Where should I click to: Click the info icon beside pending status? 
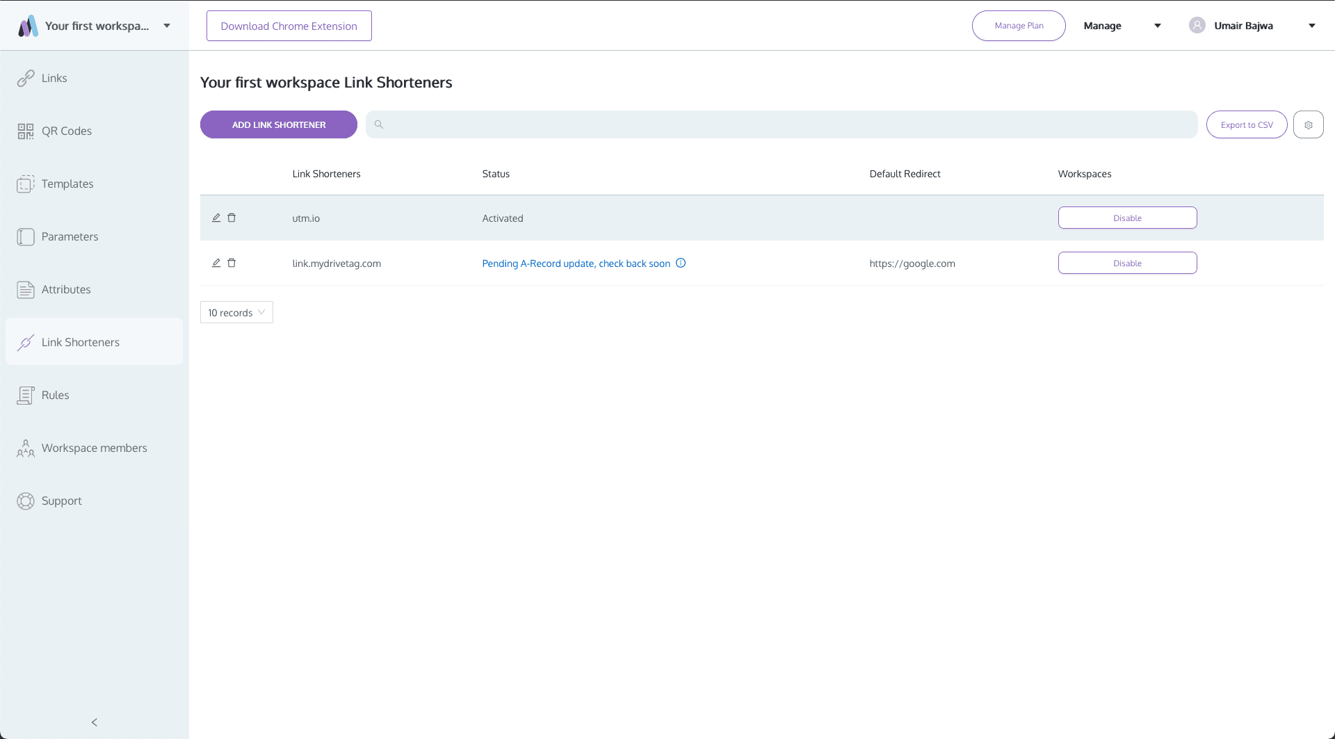(x=681, y=263)
